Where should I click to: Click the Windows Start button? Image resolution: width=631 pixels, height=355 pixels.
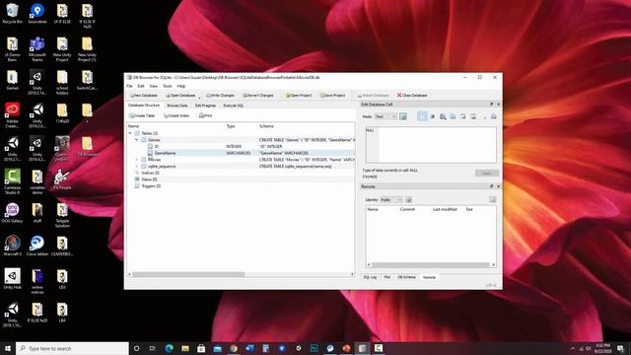pyautogui.click(x=8, y=348)
